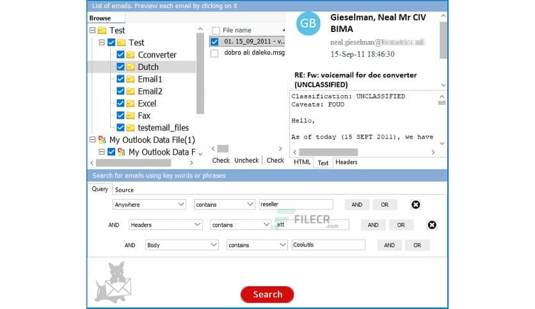This screenshot has height=309, width=535.
Task: Toggle the File name select-all checkbox
Action: click(216, 31)
